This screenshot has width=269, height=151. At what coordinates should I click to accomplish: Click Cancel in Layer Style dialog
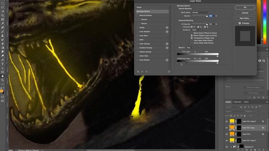245,13
